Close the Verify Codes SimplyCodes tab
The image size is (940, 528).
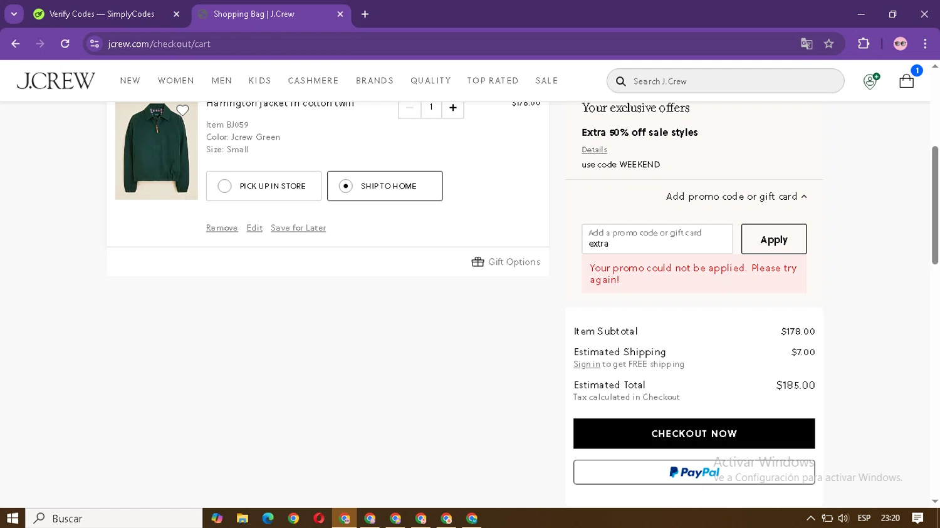point(176,14)
